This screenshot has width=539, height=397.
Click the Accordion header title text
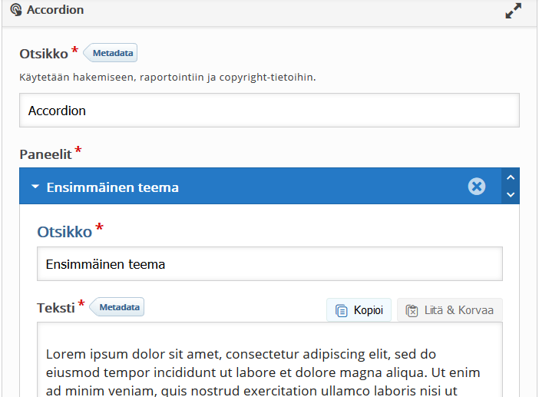click(55, 11)
